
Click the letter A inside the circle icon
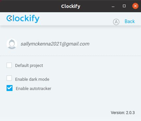tap(116, 22)
